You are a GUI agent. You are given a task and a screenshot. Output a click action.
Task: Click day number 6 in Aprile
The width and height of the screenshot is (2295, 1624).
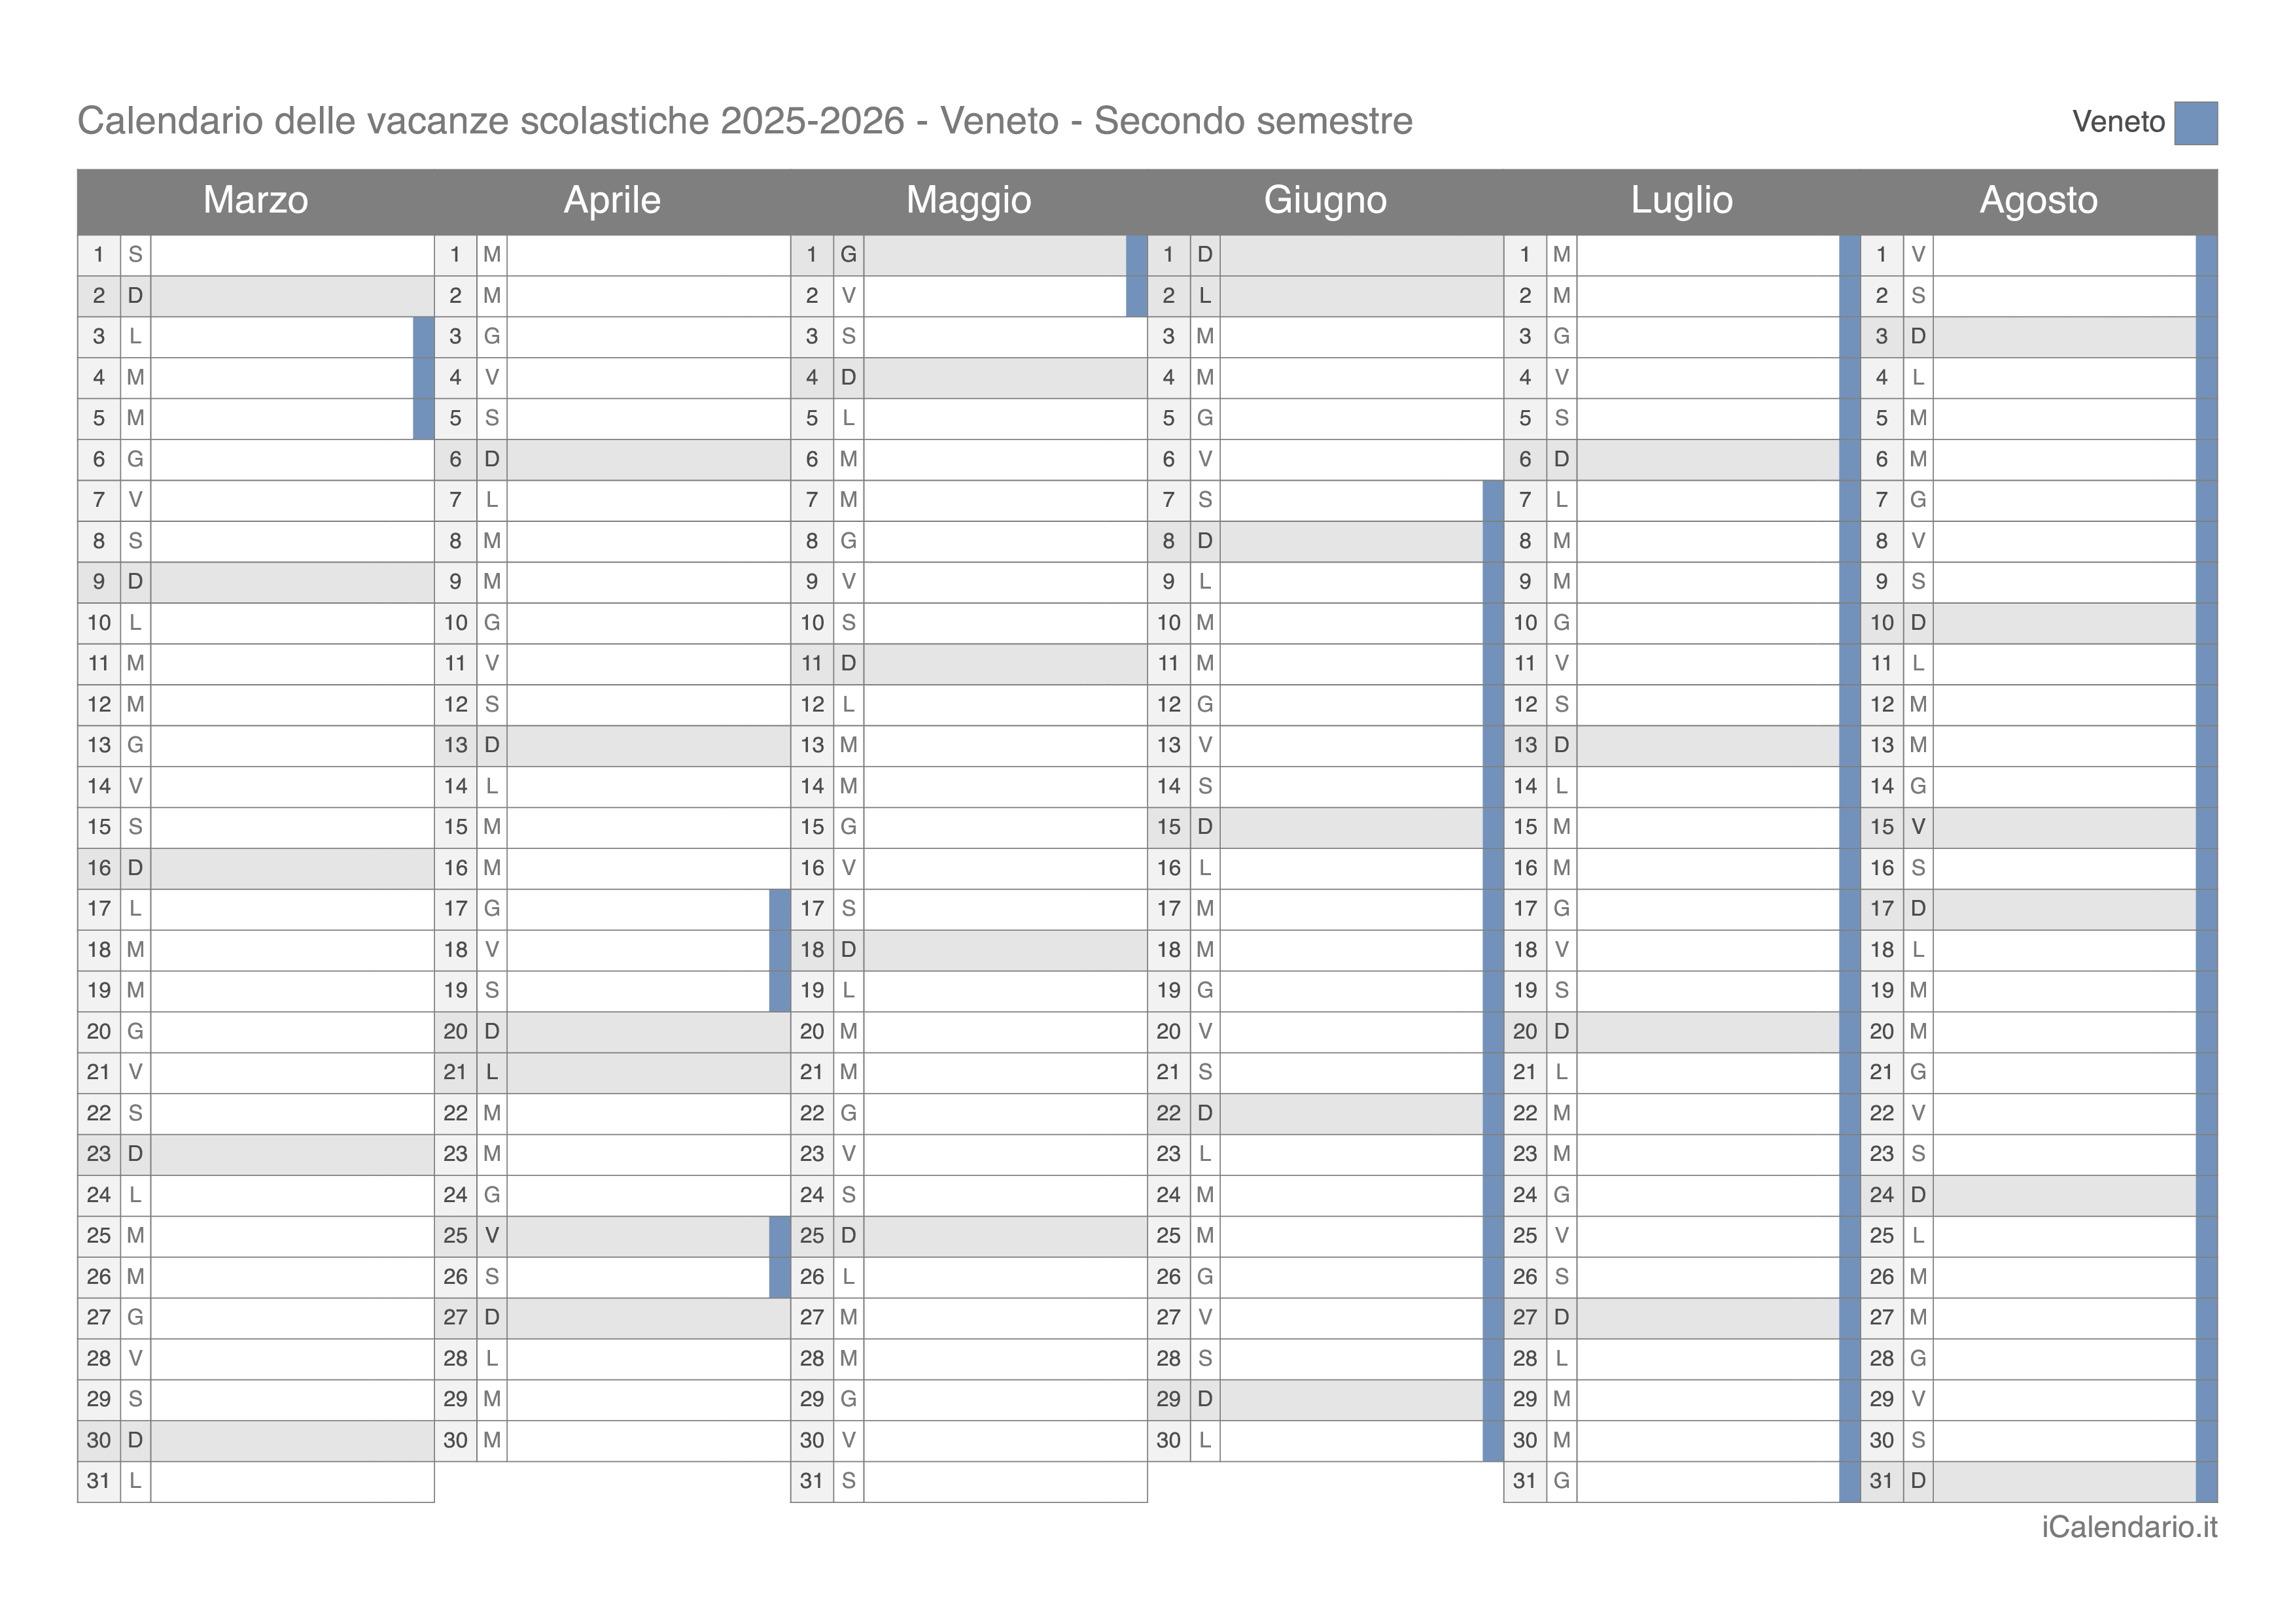[455, 459]
